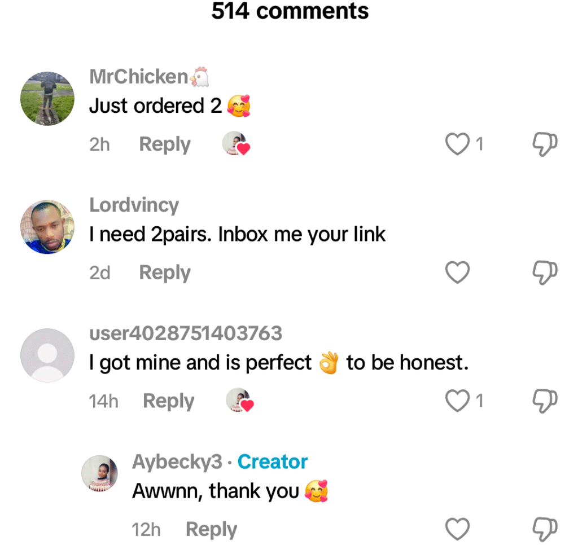The height and width of the screenshot is (545, 578).
Task: Like Aybecky3's "thank you" reply
Action: pyautogui.click(x=457, y=529)
